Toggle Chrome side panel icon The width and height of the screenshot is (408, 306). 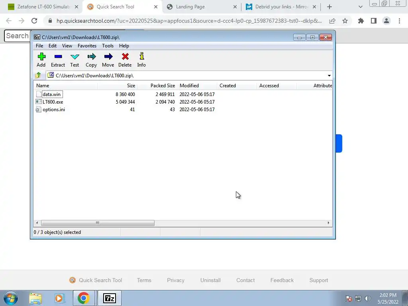374,21
